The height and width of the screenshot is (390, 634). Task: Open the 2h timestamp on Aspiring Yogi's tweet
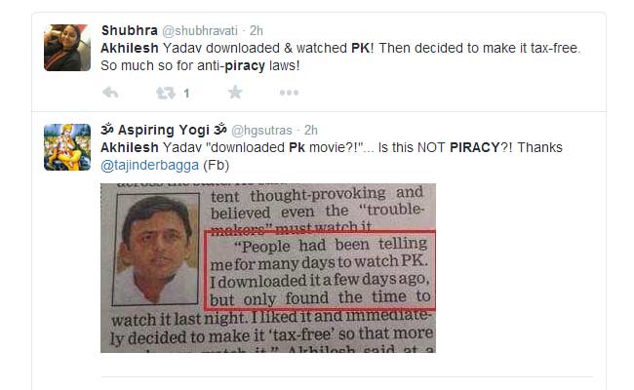[310, 130]
